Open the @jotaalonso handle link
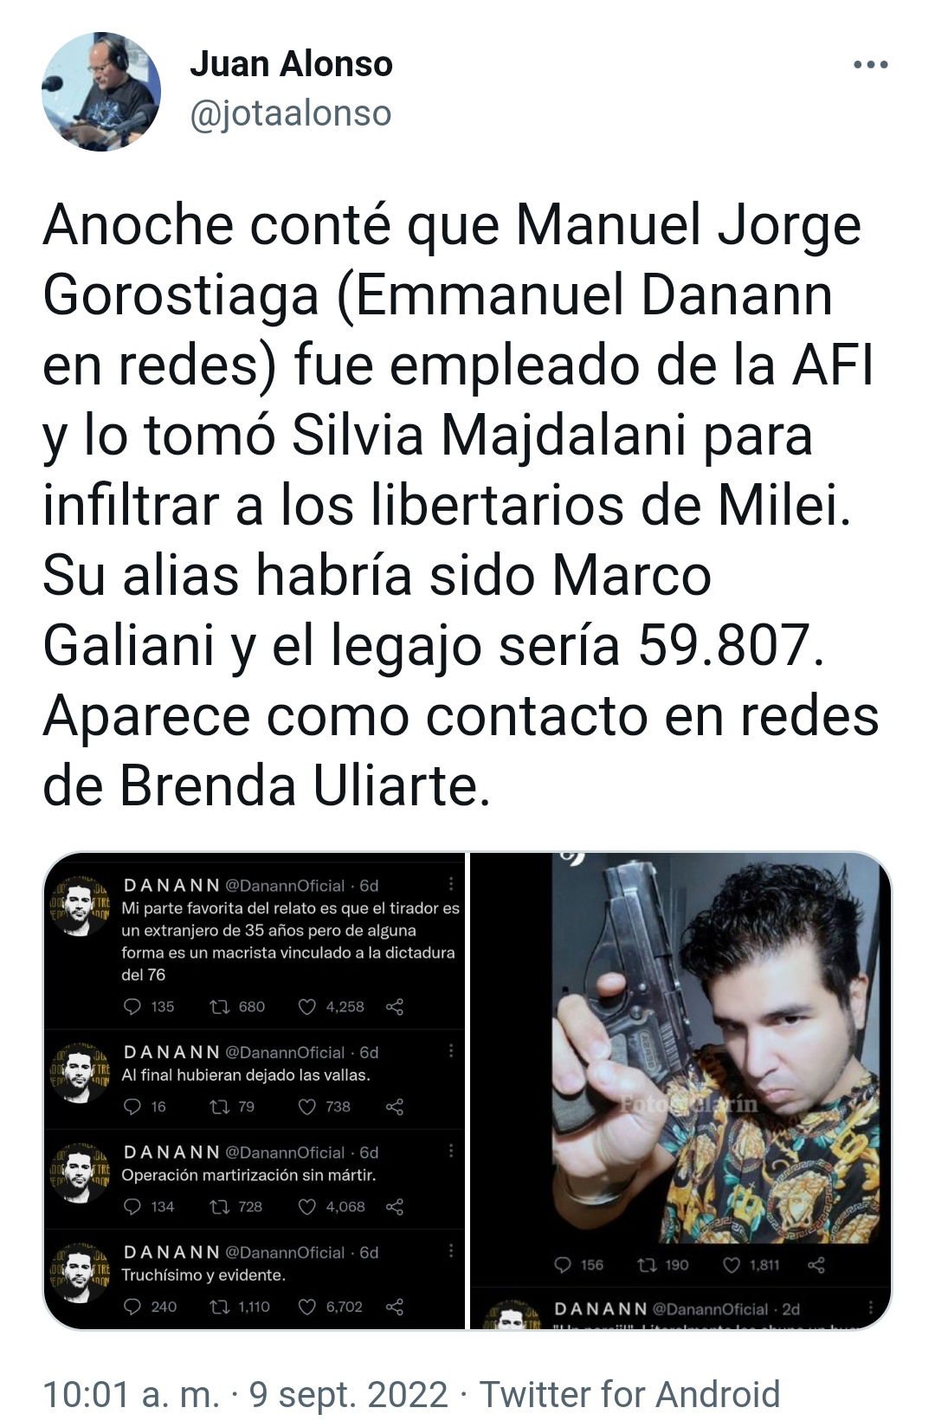Screen dimensions: 935x1427 [x=290, y=113]
